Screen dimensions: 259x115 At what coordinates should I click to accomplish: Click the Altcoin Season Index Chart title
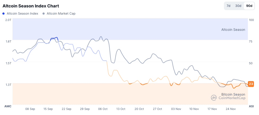click(x=31, y=6)
